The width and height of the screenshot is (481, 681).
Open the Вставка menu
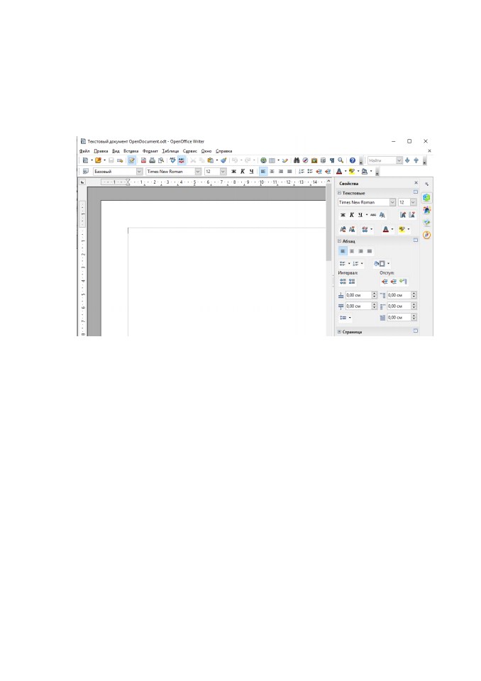click(x=131, y=151)
